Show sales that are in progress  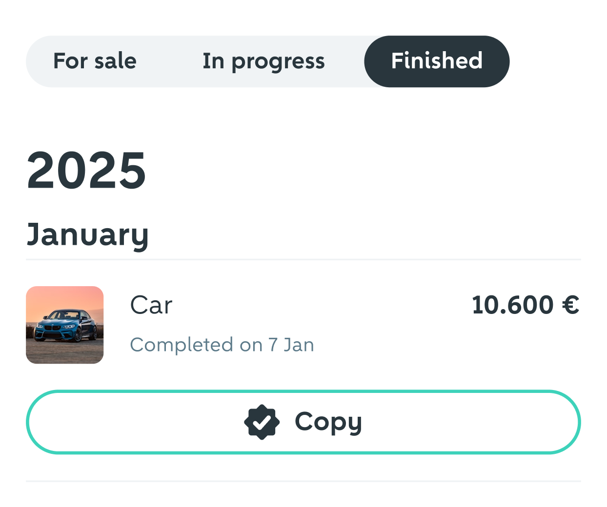coord(263,61)
